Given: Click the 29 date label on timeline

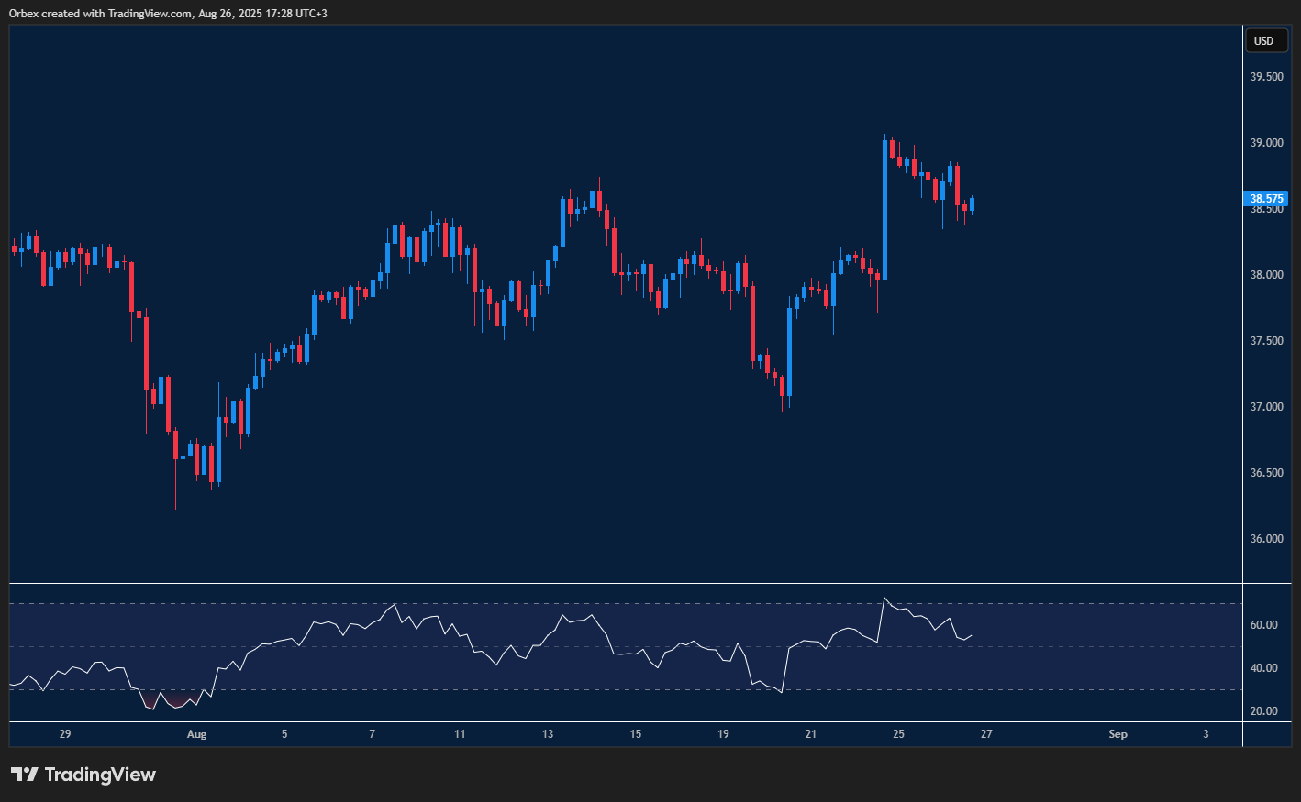Looking at the screenshot, I should tap(64, 734).
